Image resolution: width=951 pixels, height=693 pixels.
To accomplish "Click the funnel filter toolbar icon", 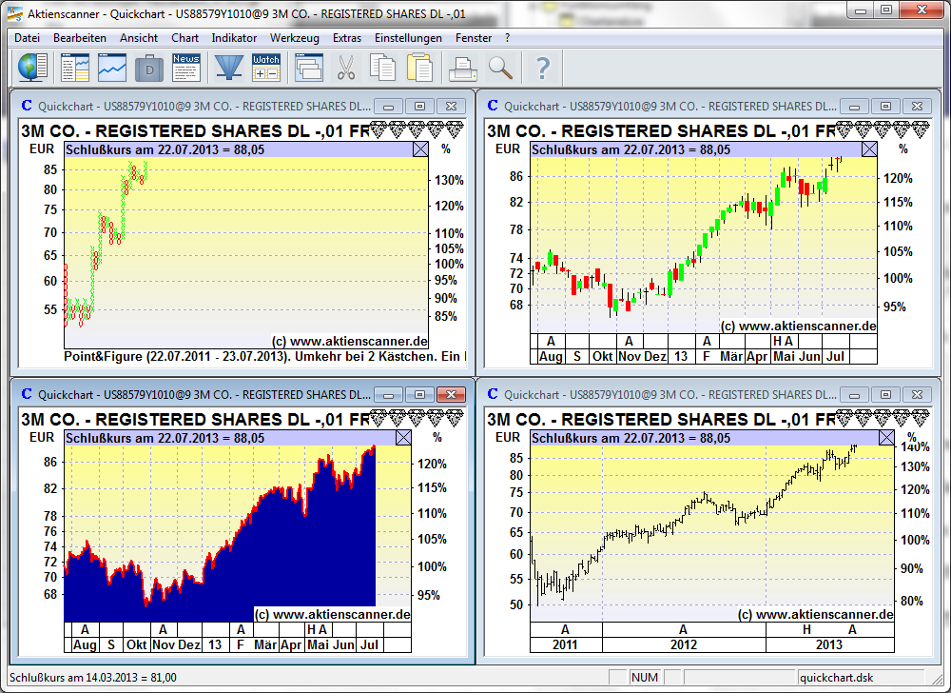I will pos(229,68).
